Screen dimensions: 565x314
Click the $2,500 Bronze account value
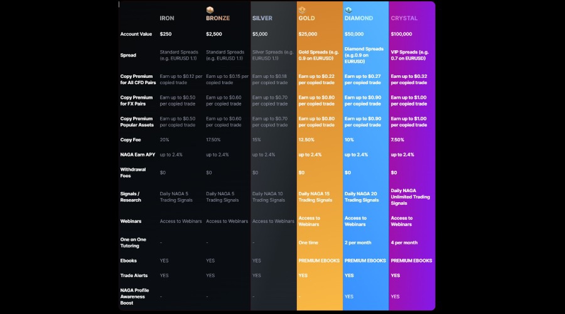[213, 34]
